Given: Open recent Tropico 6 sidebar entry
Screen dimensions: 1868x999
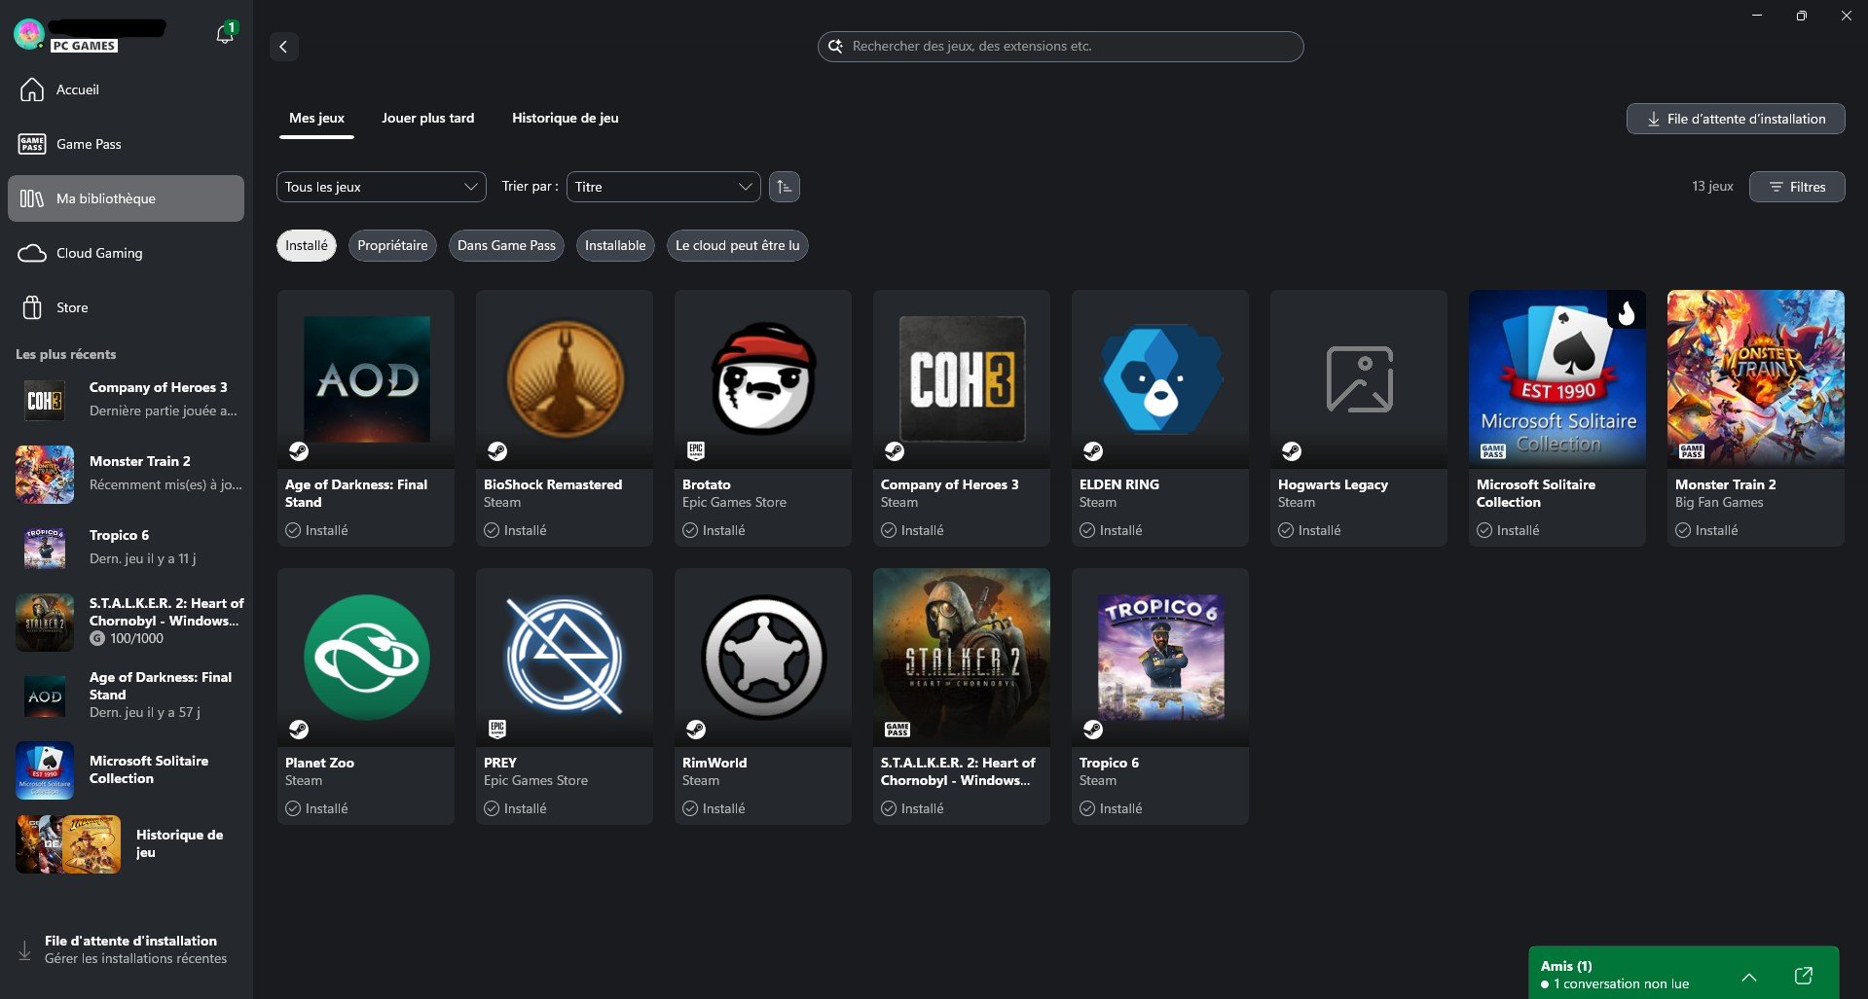Looking at the screenshot, I should 126,548.
